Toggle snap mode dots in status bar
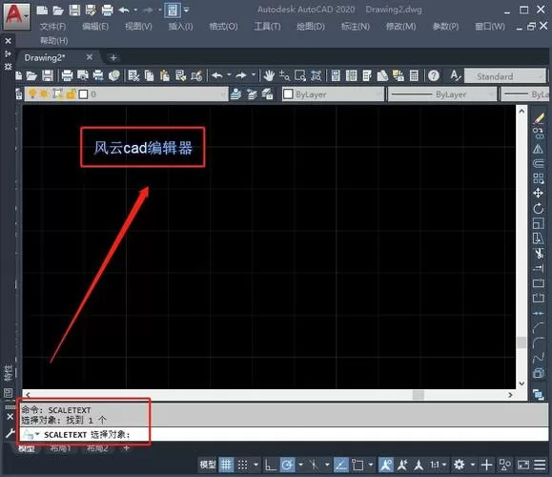This screenshot has height=477, width=552. coord(242,465)
